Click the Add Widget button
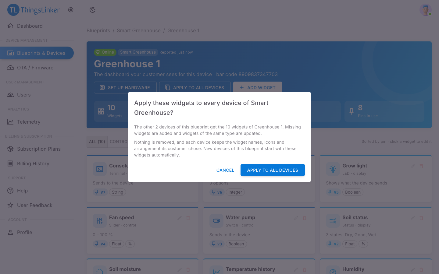Screen dimensions: 439x274 [258, 87]
